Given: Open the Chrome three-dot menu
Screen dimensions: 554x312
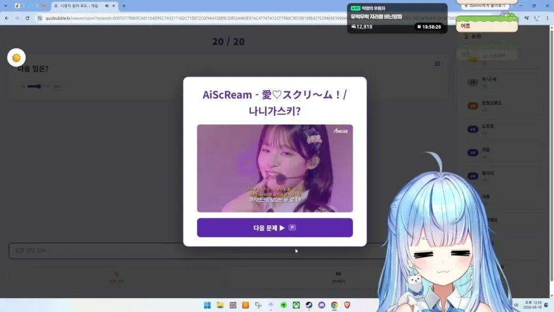Looking at the screenshot, I should tap(547, 18).
